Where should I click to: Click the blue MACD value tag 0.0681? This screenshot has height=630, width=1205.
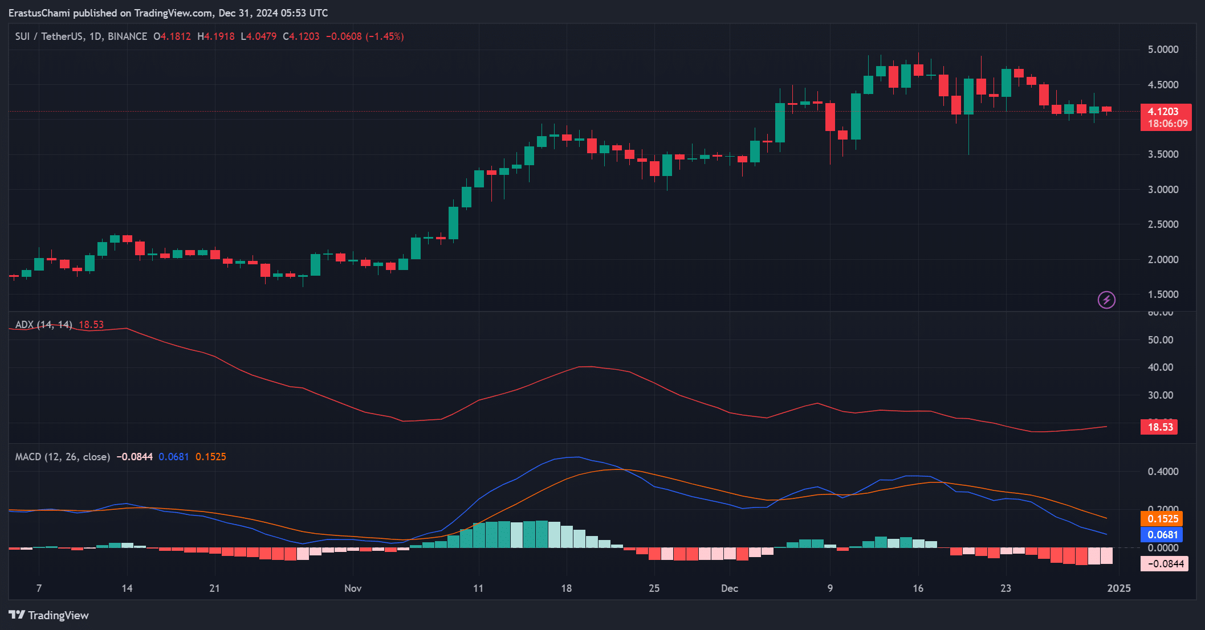1162,535
